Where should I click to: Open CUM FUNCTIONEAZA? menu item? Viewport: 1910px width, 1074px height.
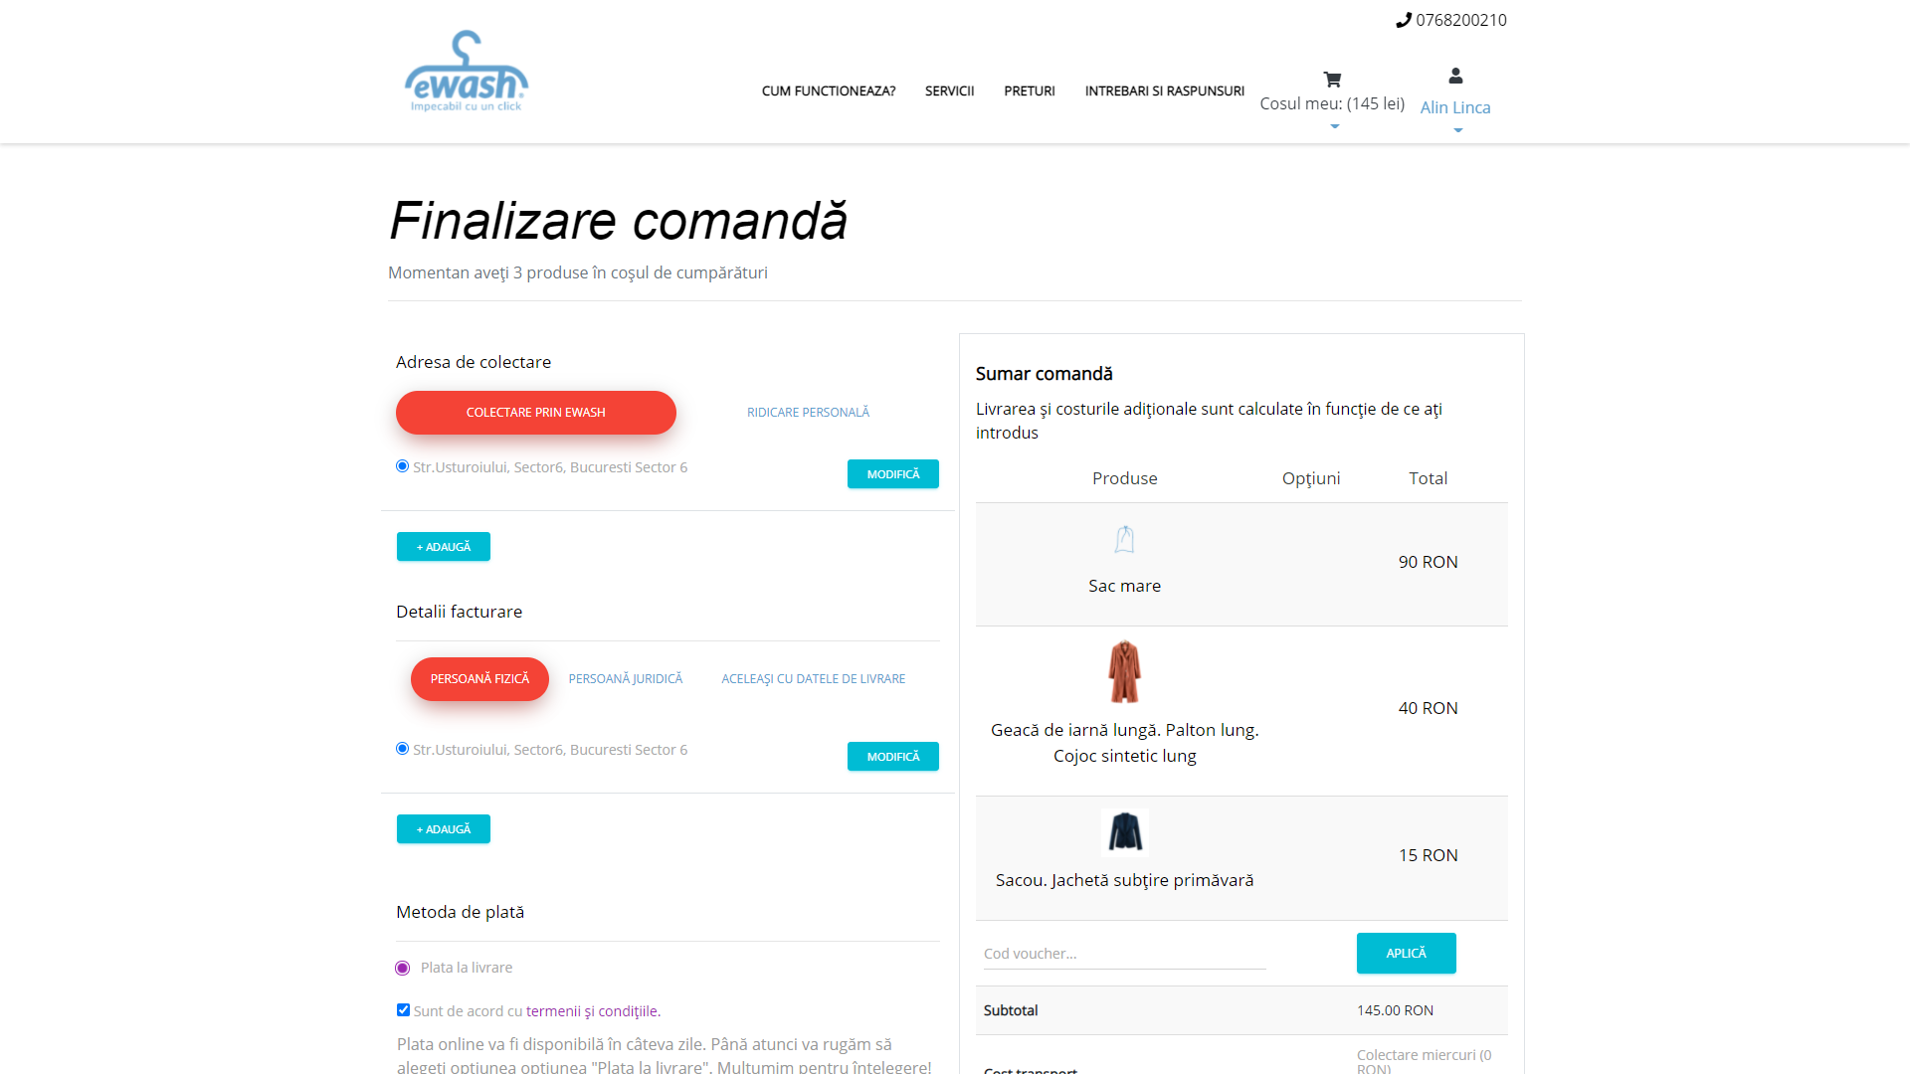828,90
